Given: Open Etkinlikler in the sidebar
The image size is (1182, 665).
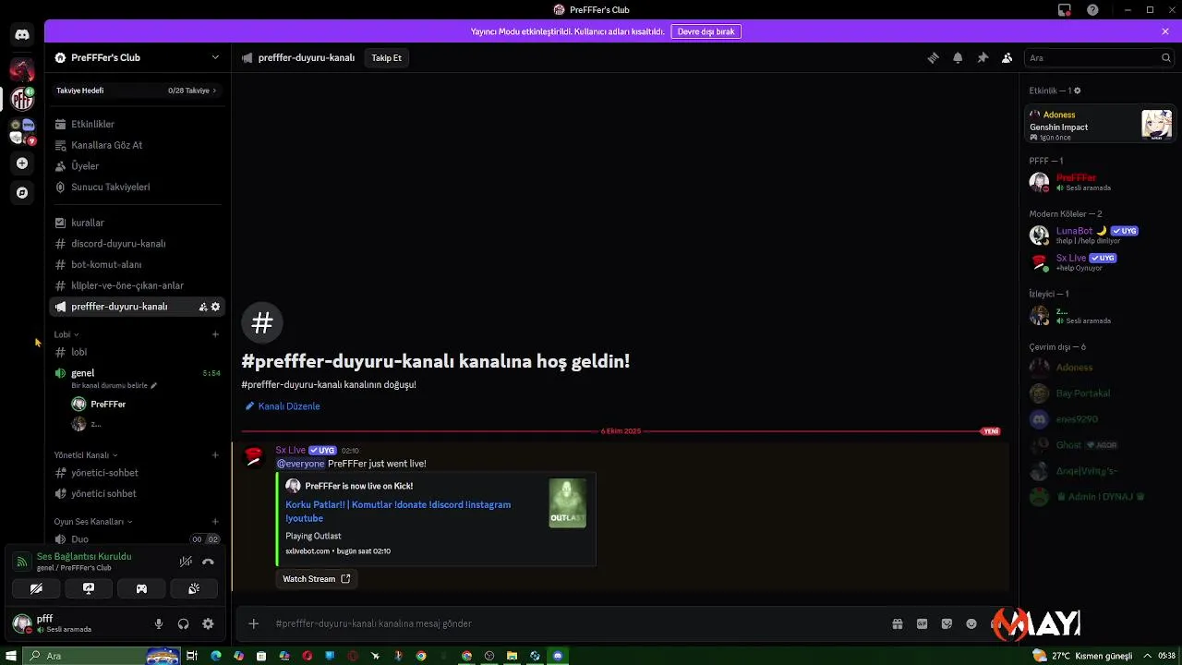Looking at the screenshot, I should pos(138,124).
